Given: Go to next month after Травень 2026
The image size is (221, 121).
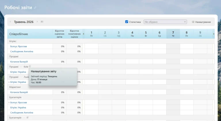Looking at the screenshot, I should pos(37,22).
